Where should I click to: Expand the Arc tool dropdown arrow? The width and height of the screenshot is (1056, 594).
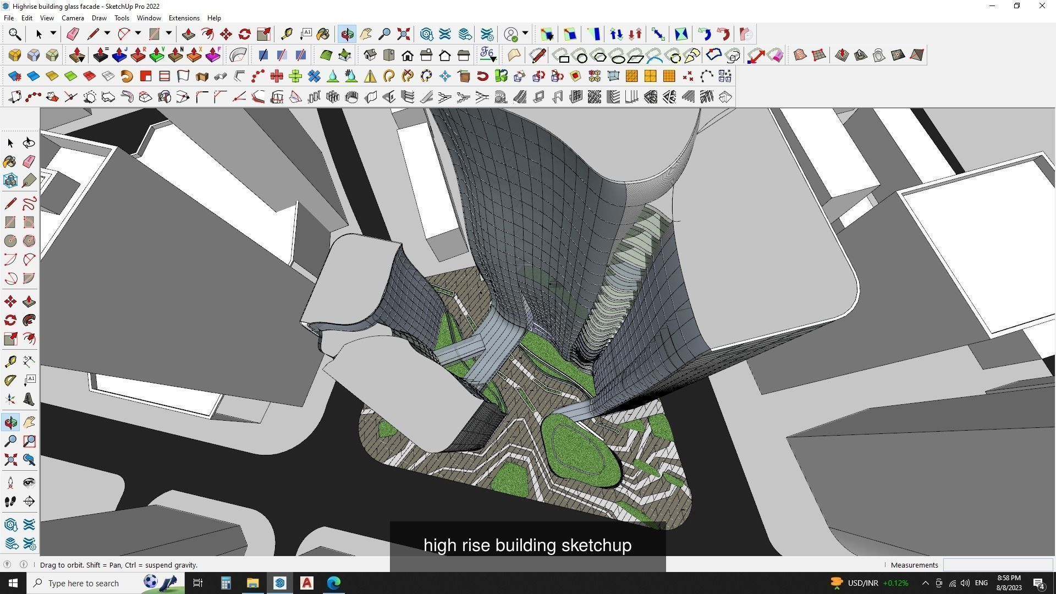(x=138, y=34)
